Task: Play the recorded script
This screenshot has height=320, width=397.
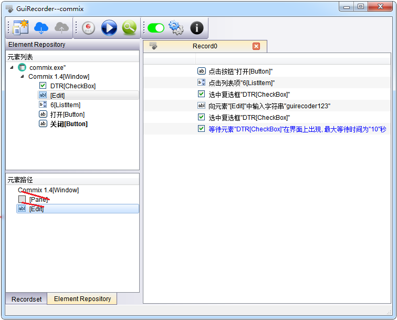Action: click(109, 28)
